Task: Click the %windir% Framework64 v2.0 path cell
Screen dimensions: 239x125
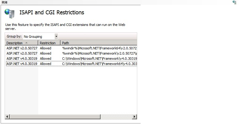Action: click(x=99, y=48)
